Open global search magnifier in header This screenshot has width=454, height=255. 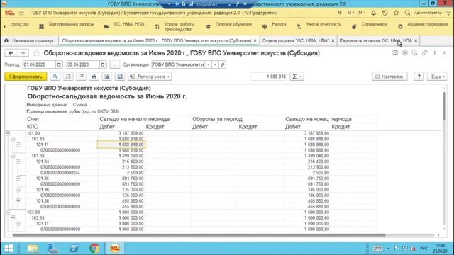[407, 13]
